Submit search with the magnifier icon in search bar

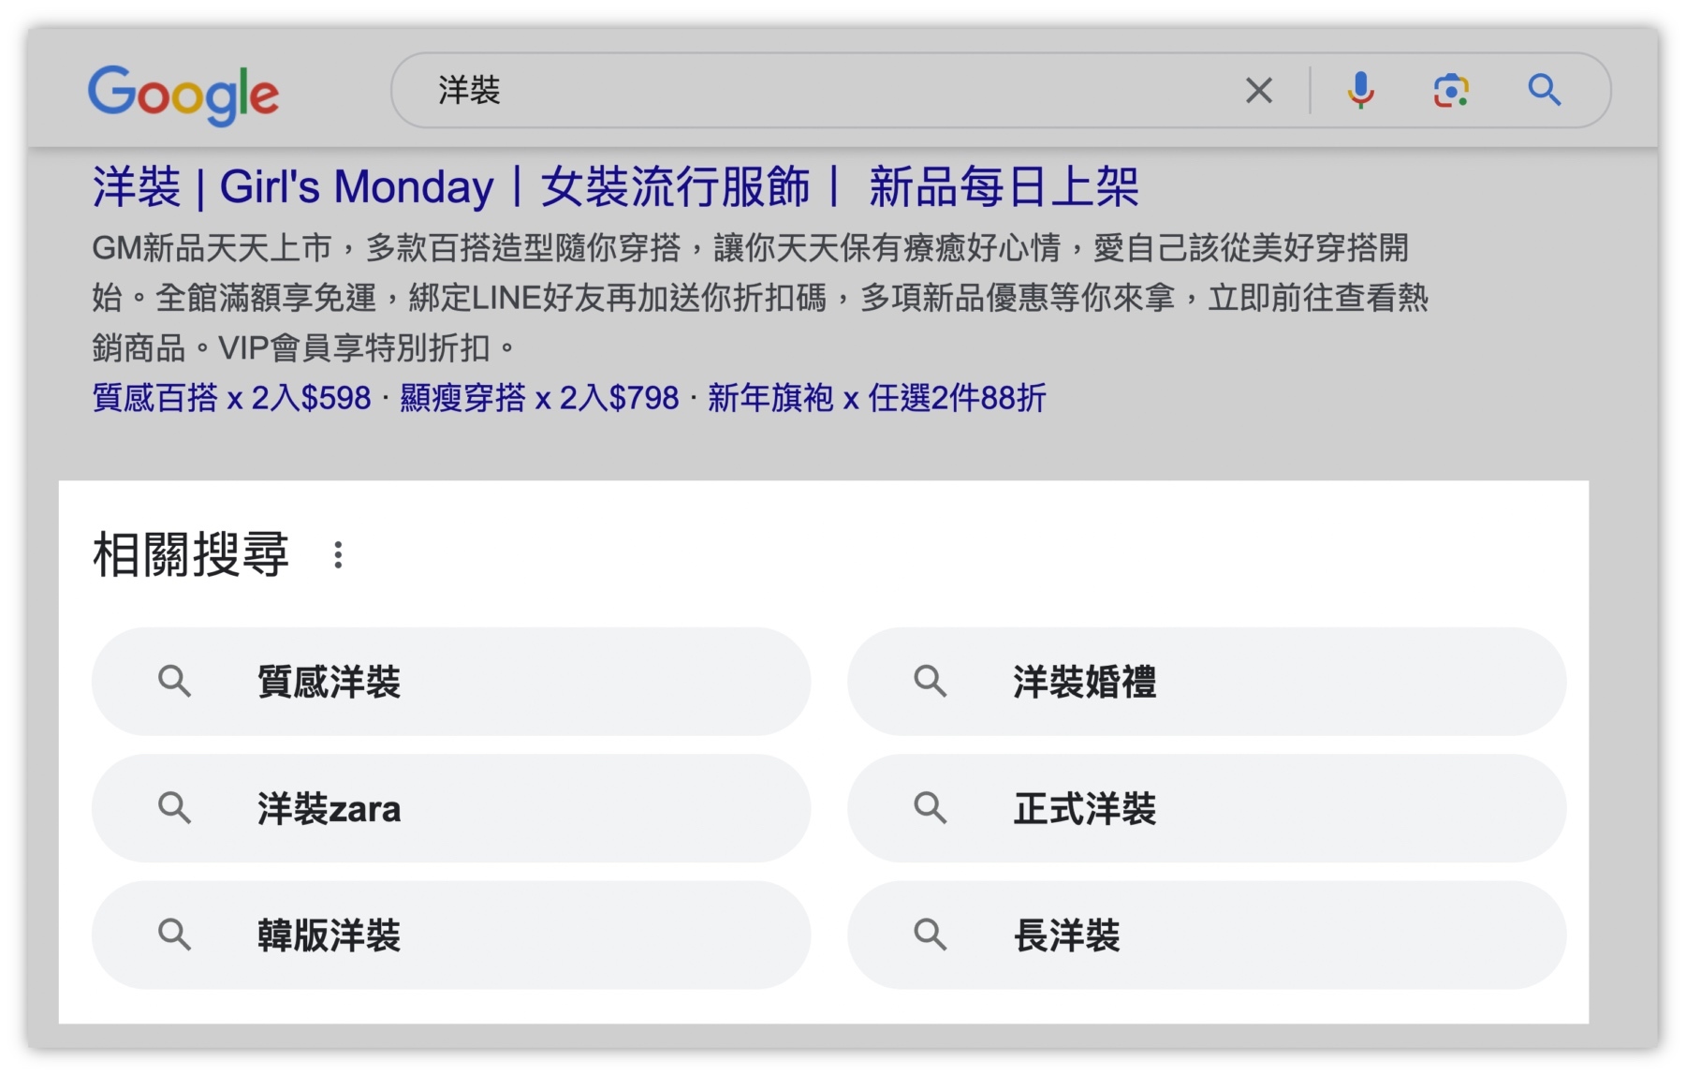[x=1544, y=91]
